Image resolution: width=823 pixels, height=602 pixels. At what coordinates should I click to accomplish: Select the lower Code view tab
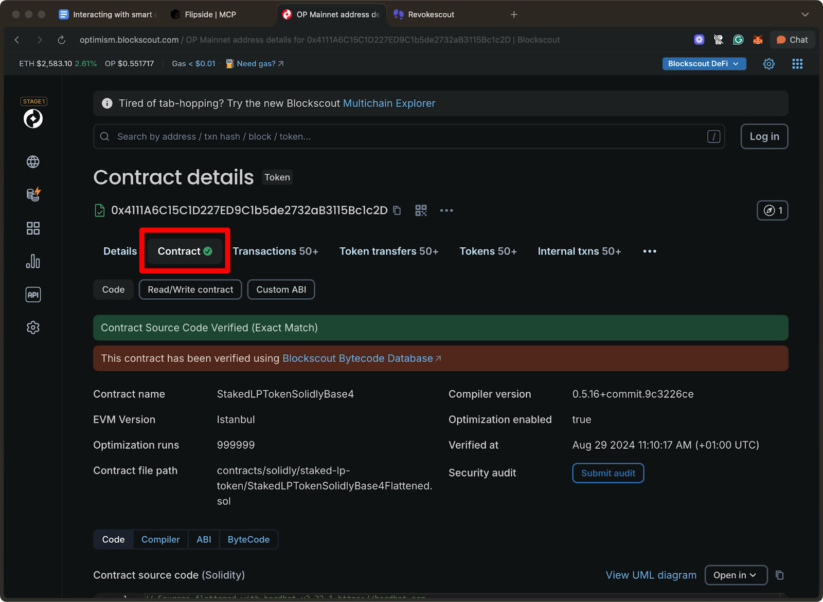point(113,540)
